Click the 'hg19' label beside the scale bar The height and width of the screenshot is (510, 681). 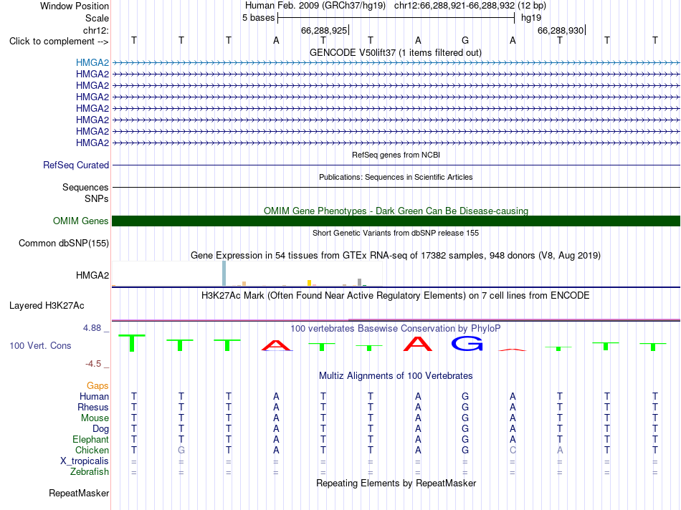531,18
